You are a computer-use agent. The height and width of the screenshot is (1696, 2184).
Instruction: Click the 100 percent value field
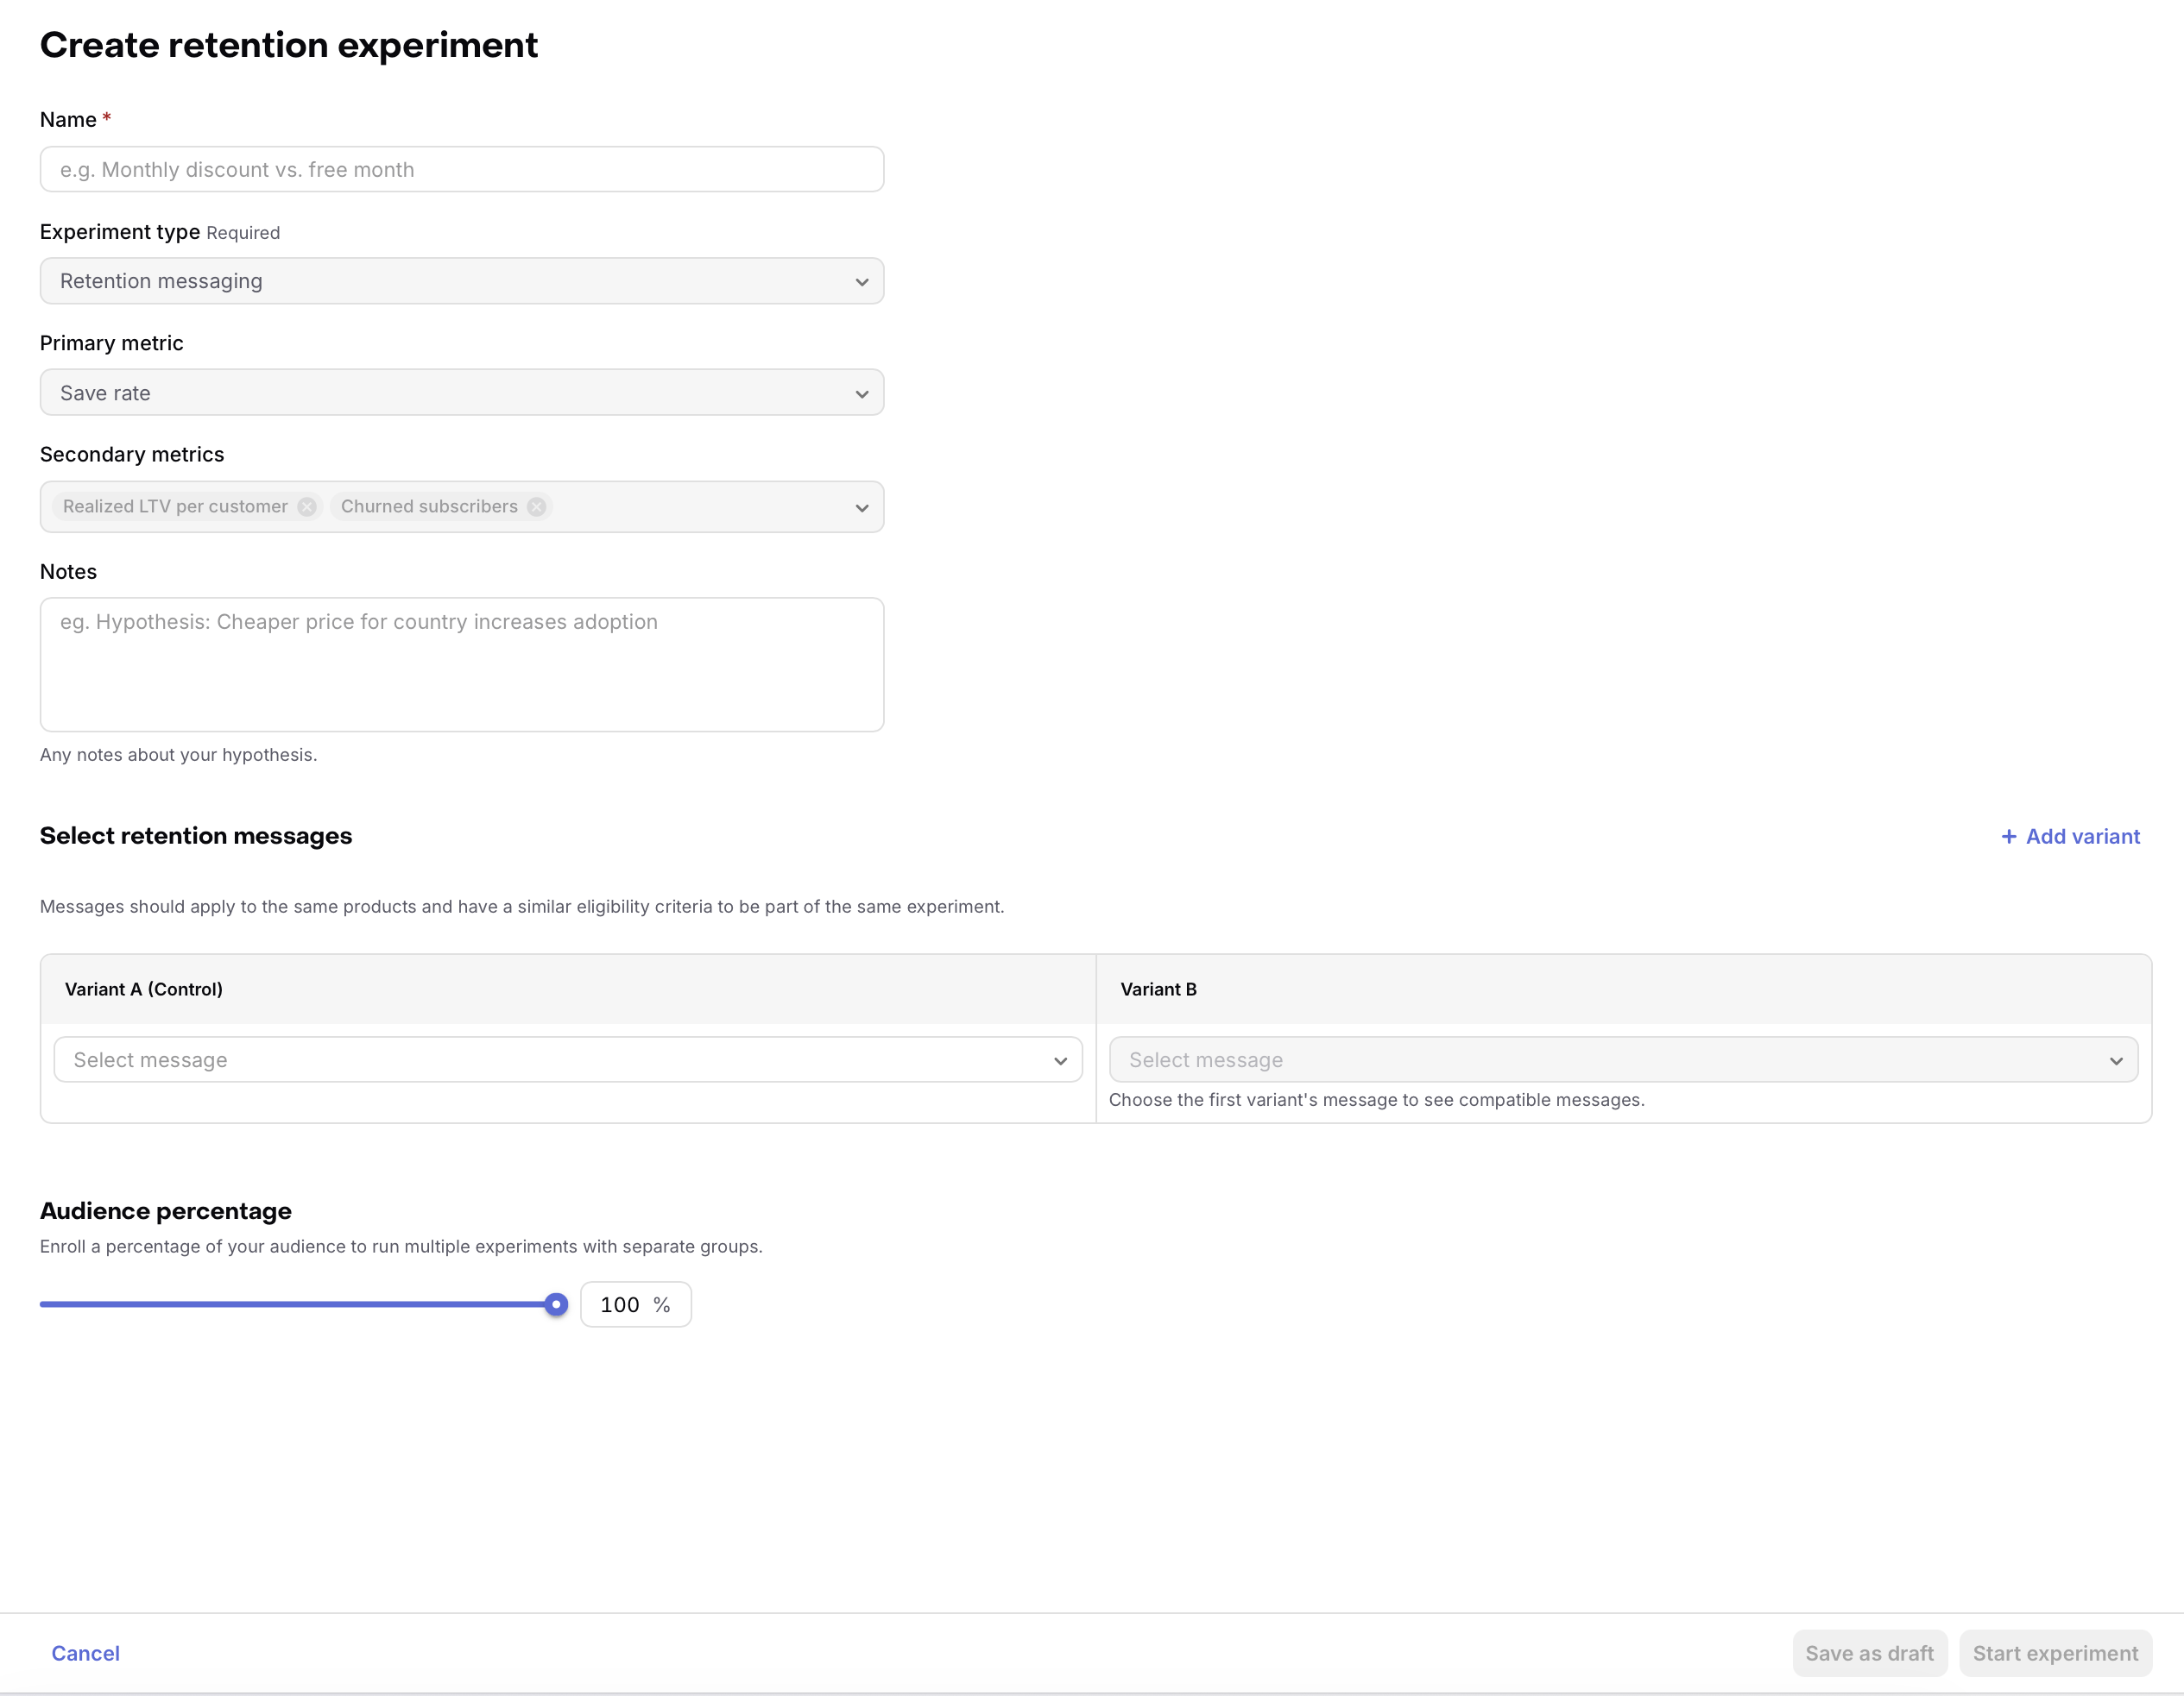pyautogui.click(x=636, y=1304)
